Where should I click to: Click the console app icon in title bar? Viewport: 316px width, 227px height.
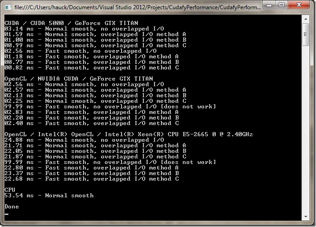(8, 7)
